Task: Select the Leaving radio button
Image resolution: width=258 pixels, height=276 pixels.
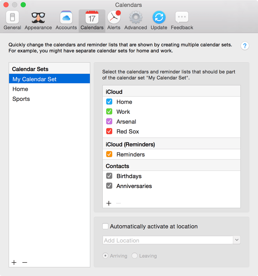Action: 135,255
